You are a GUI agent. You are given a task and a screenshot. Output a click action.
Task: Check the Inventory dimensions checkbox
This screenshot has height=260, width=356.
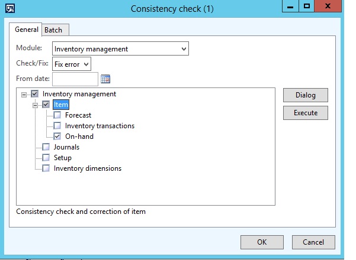point(46,168)
